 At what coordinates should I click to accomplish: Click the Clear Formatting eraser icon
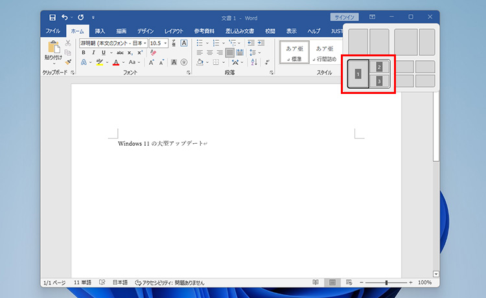click(153, 52)
